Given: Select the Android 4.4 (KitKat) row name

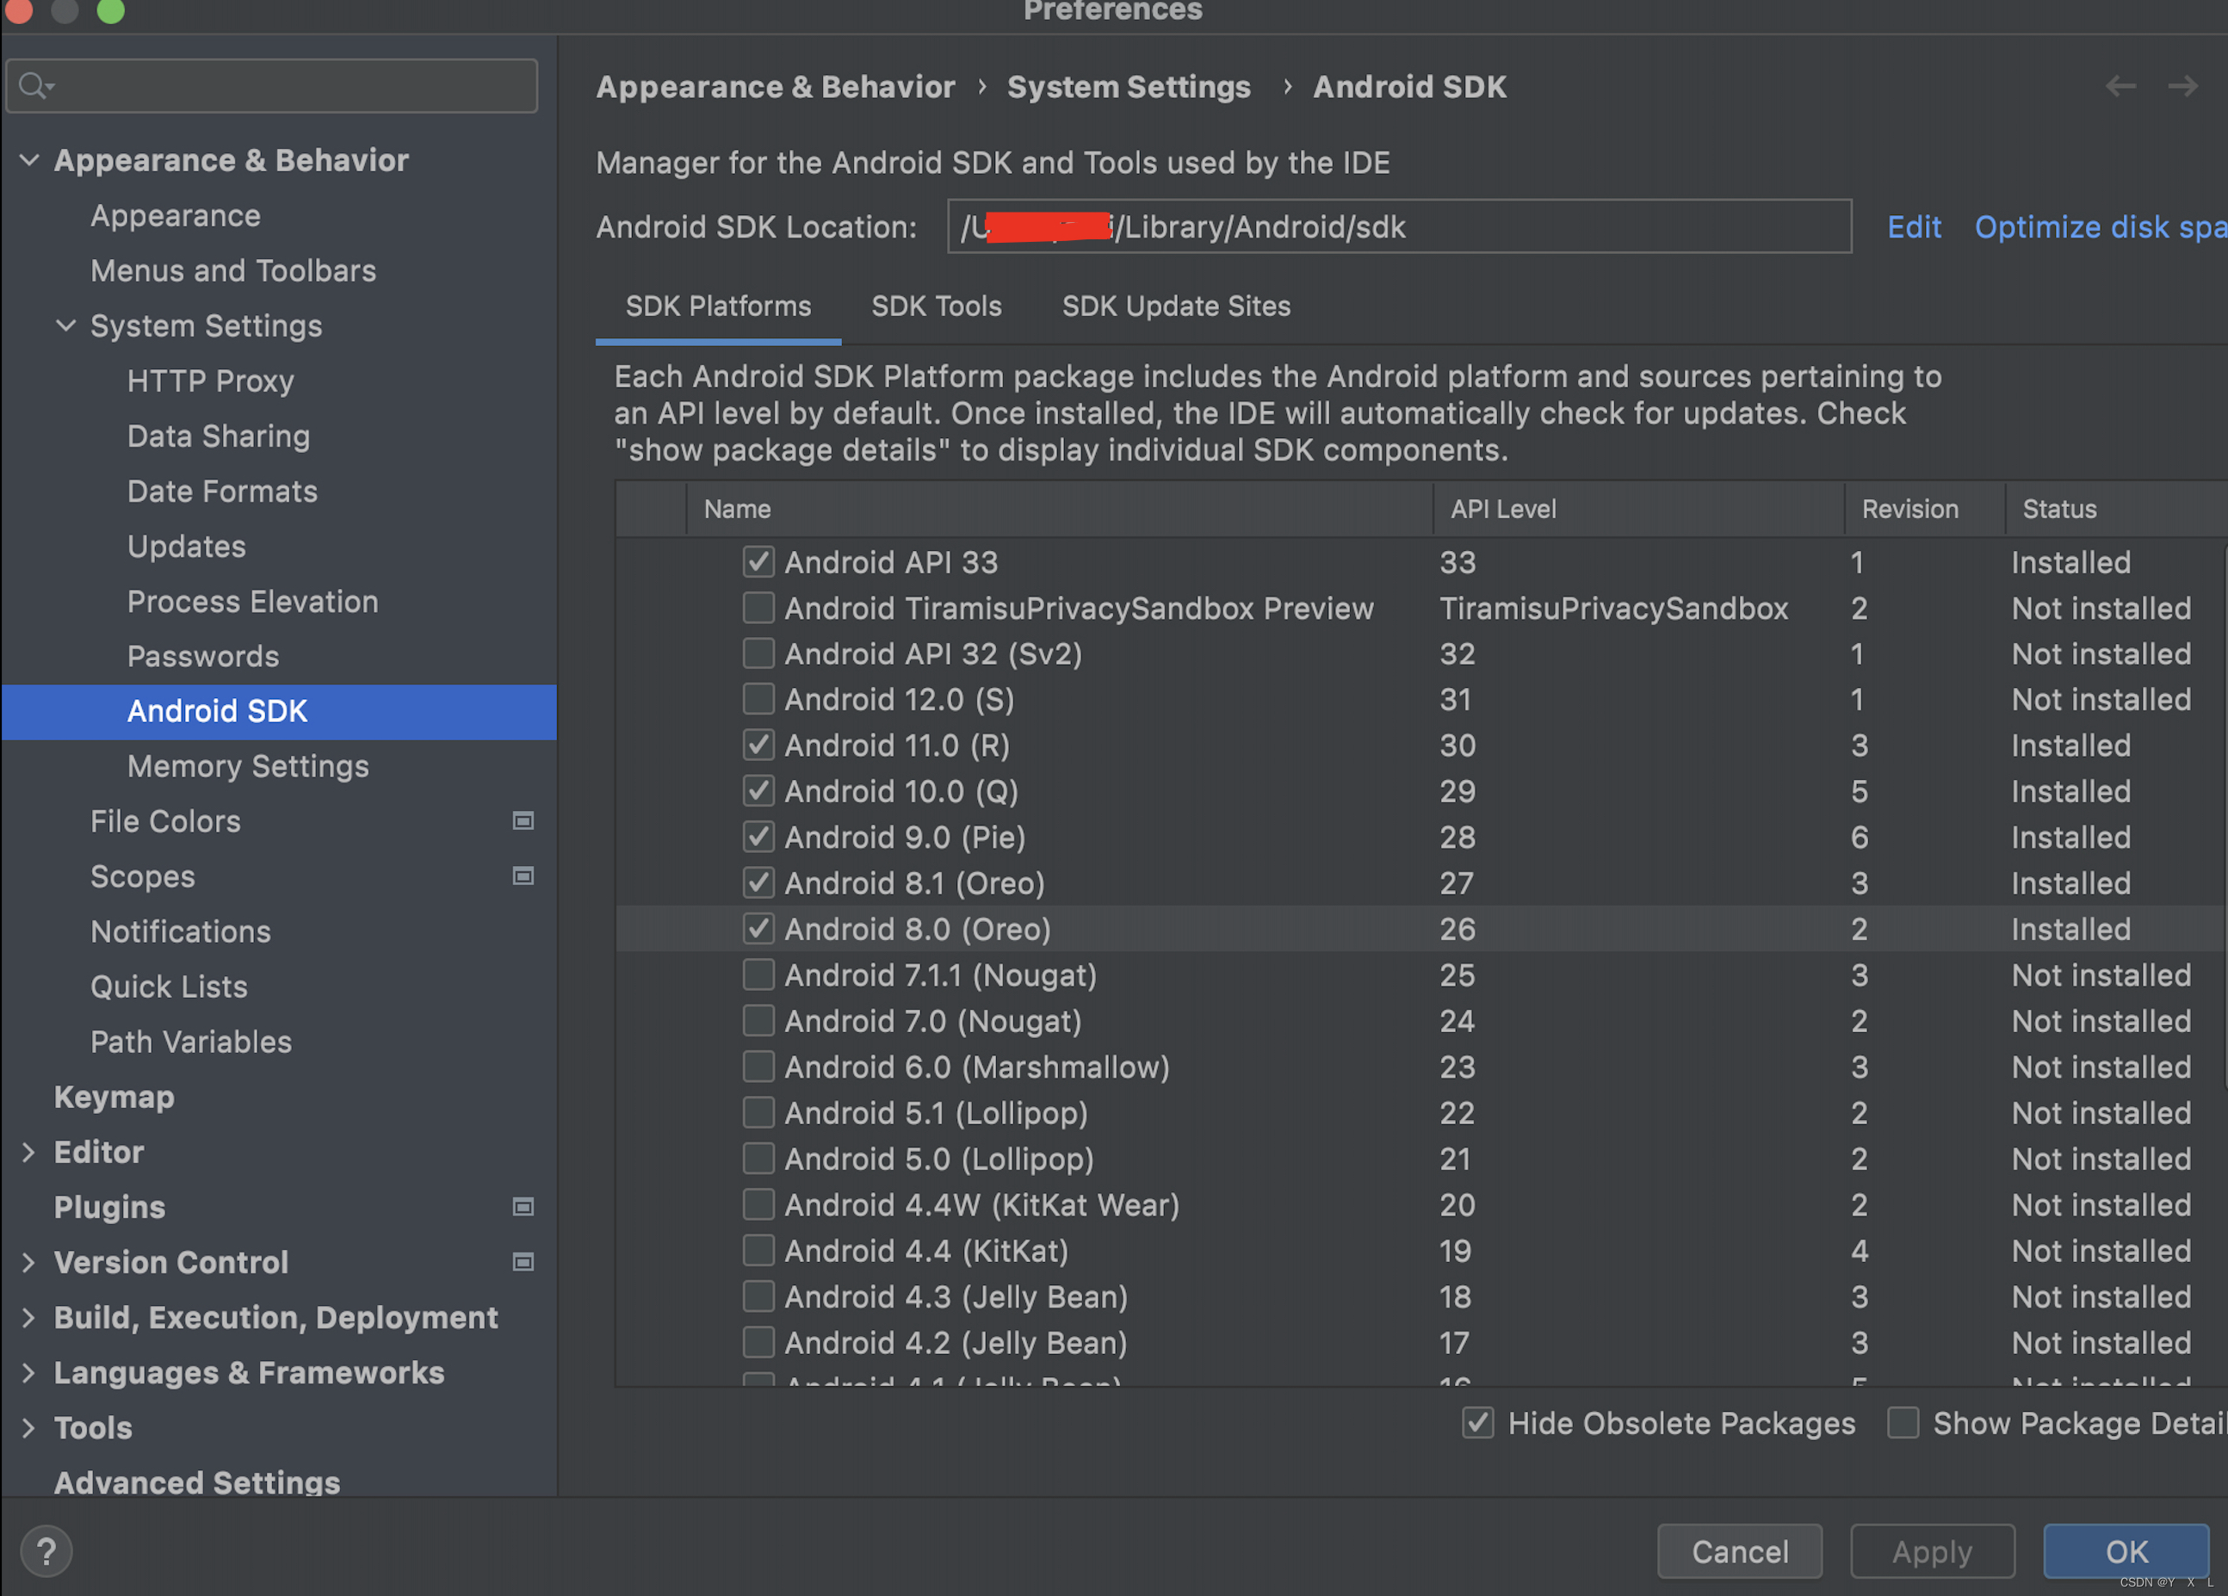Looking at the screenshot, I should [x=926, y=1250].
